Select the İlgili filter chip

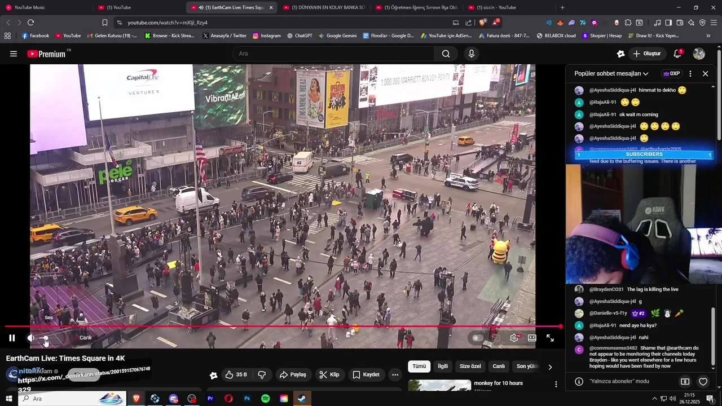pos(443,367)
